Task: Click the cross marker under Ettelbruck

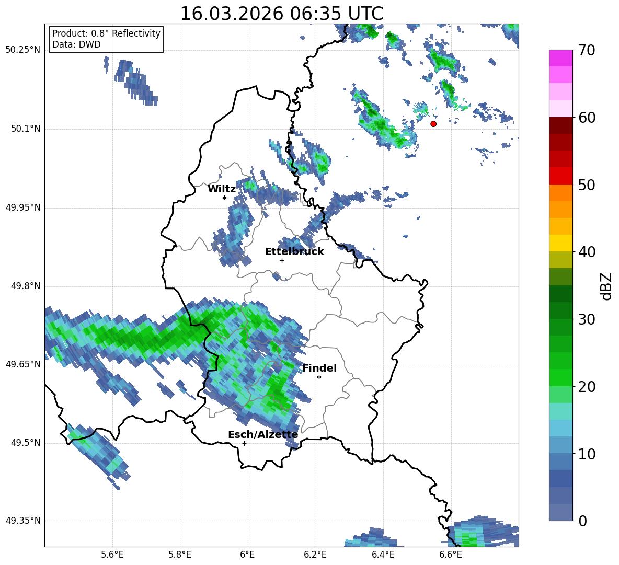Action: click(282, 260)
